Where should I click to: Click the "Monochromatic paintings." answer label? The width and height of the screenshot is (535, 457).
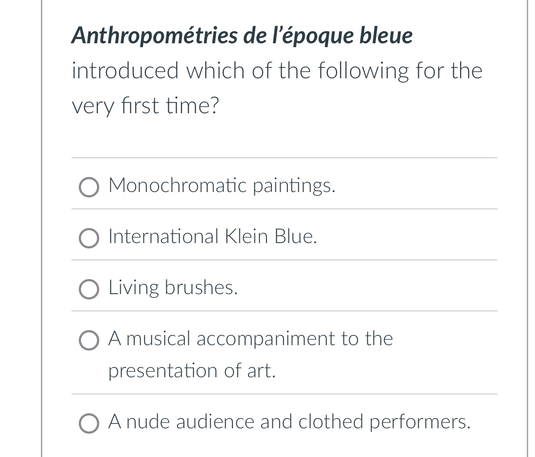[x=222, y=185]
